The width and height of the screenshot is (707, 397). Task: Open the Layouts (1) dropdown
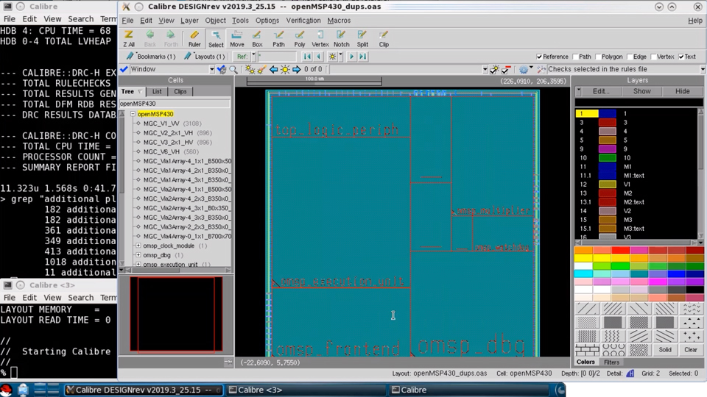204,57
